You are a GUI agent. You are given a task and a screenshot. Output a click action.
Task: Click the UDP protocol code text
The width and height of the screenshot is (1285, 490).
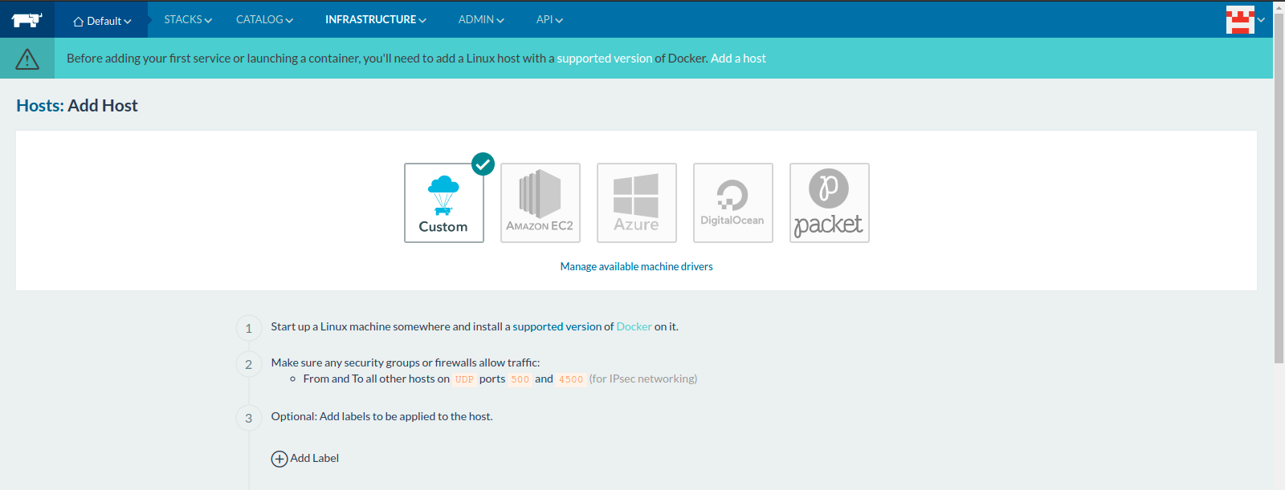tap(464, 379)
